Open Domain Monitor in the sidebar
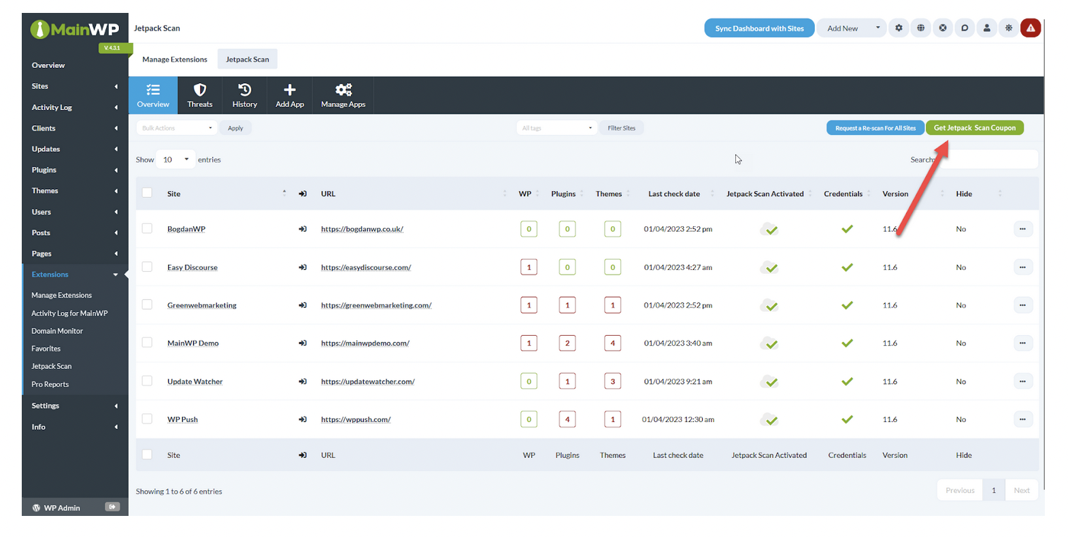 (57, 331)
